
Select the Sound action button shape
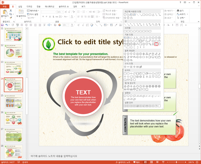[x=153, y=106]
